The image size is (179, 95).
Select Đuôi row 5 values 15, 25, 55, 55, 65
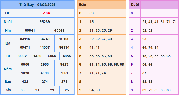pos(156,56)
